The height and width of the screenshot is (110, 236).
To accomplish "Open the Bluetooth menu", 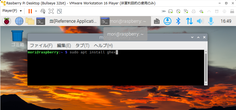I will tap(178, 21).
